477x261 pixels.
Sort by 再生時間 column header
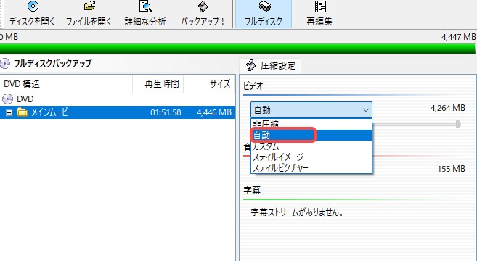pyautogui.click(x=158, y=84)
